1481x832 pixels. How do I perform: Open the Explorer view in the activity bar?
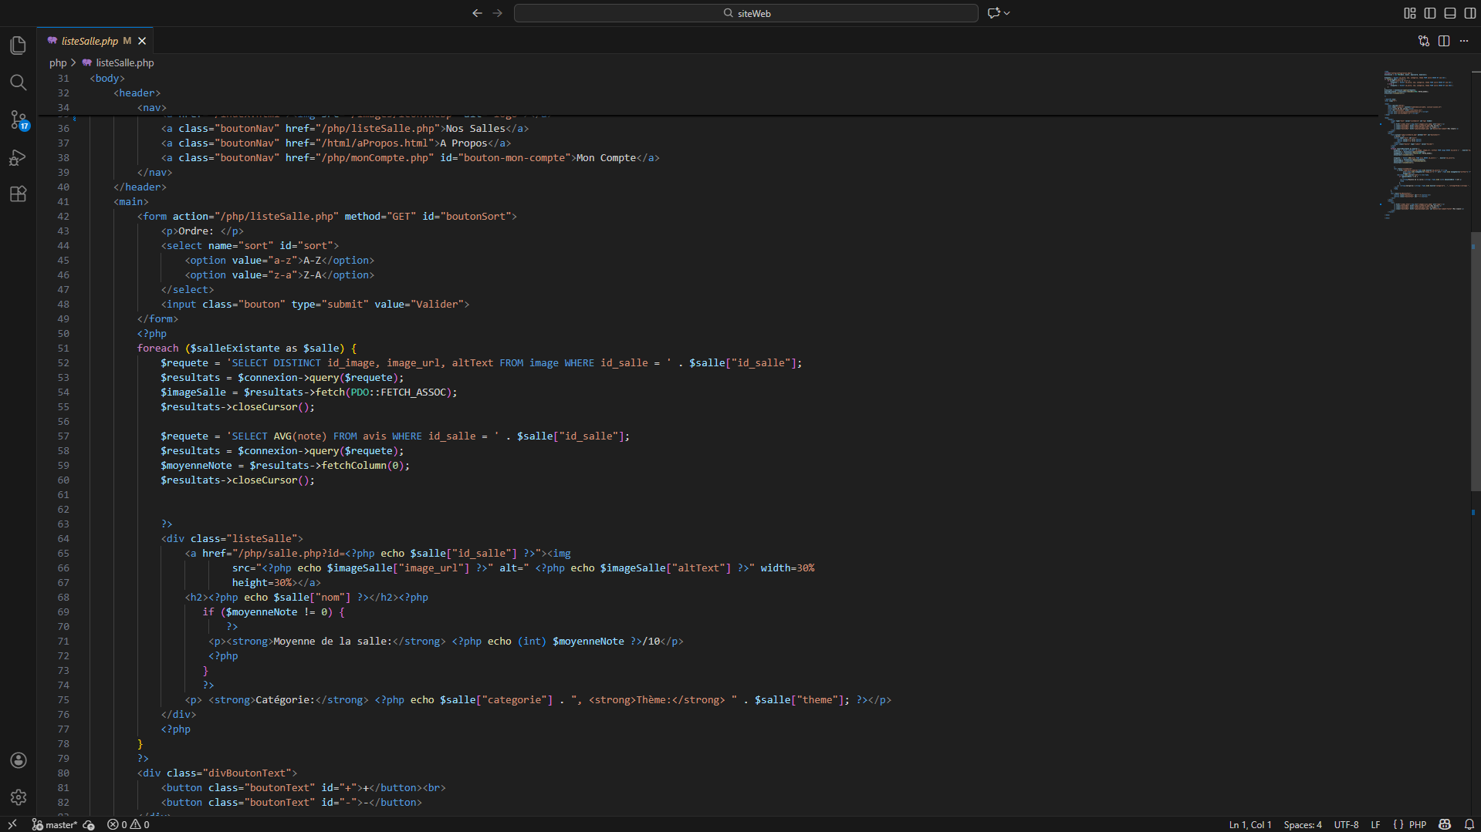tap(19, 45)
